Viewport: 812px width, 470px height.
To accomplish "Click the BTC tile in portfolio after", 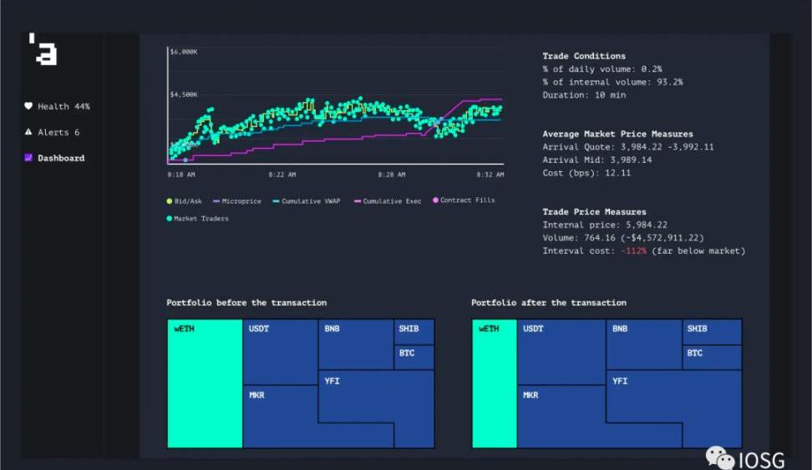I will (x=712, y=356).
